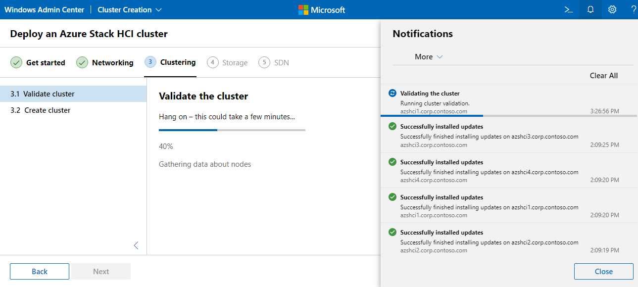Click Deploy an Azure Stack HCI cluster title
The width and height of the screenshot is (638, 287).
[x=89, y=34]
